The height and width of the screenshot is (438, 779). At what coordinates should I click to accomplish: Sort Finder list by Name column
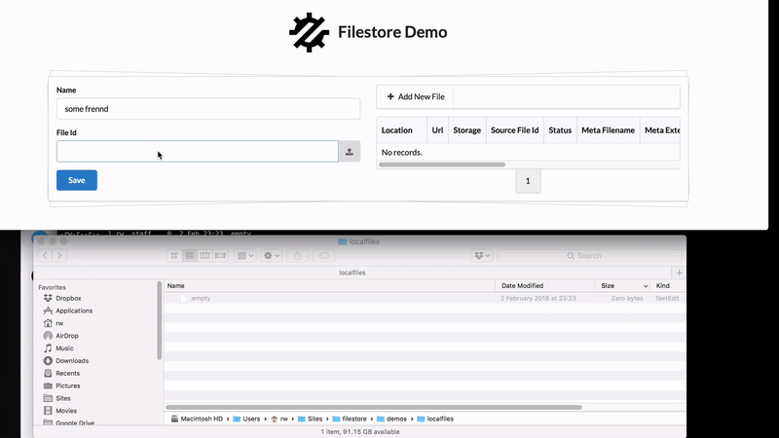tap(329, 285)
